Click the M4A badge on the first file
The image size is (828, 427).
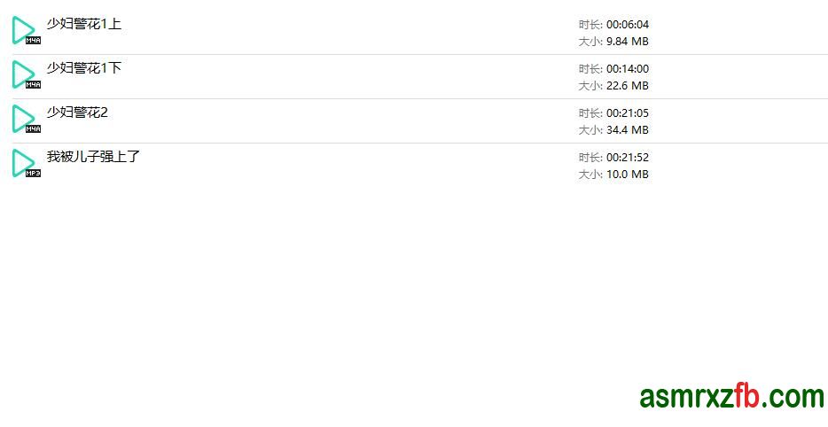tap(34, 41)
